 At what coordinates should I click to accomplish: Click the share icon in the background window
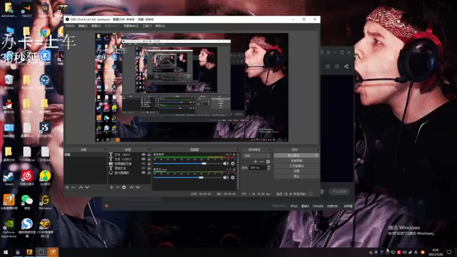(x=346, y=66)
